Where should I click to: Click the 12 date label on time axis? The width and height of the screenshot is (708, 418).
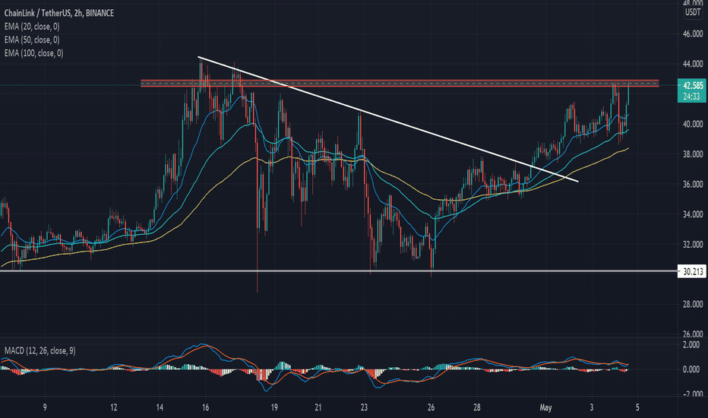coord(113,407)
